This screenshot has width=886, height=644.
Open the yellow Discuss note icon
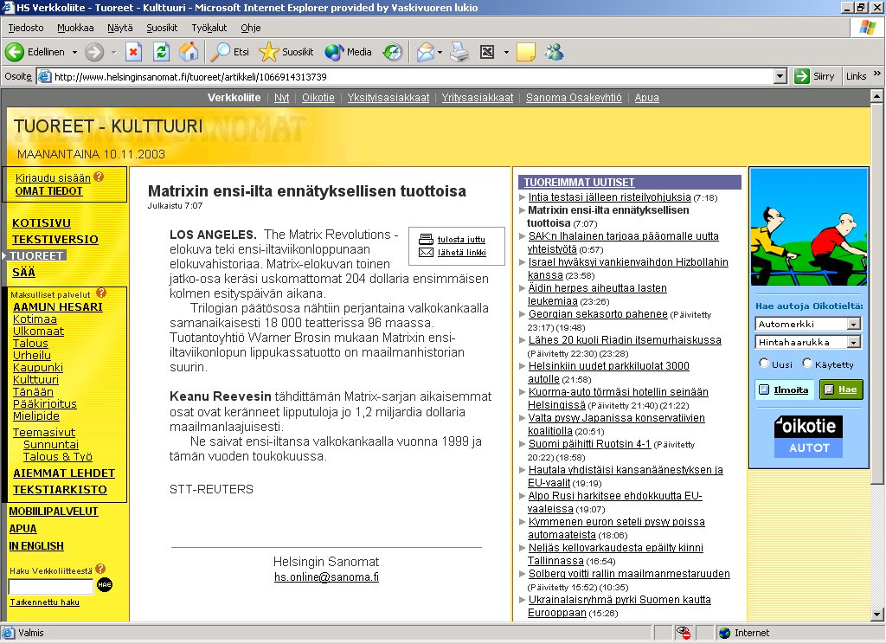[x=525, y=52]
